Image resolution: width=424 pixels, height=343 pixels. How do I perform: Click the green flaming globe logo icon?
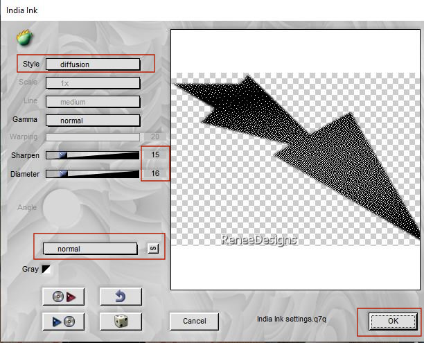coord(25,37)
